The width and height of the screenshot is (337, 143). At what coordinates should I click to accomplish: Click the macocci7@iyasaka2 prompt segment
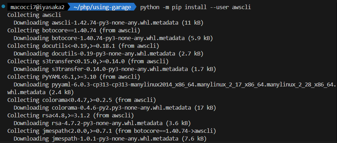pos(34,7)
